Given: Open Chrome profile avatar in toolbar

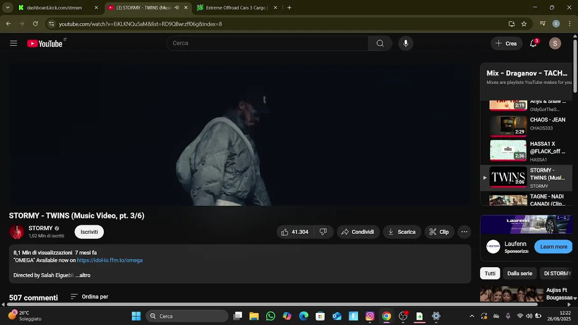Looking at the screenshot, I should click(556, 24).
